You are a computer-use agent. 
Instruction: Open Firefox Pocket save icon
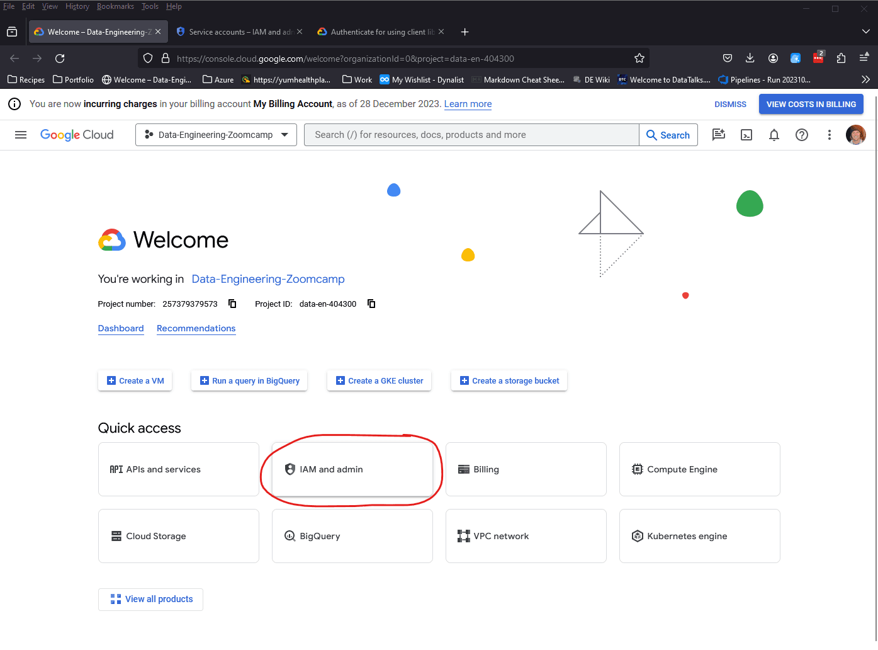tap(728, 59)
